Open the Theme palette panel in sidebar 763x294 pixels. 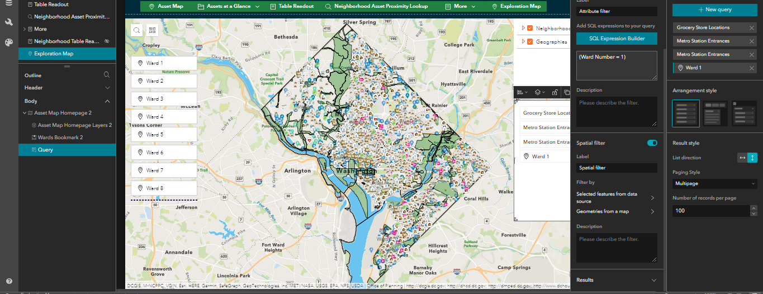(8, 42)
